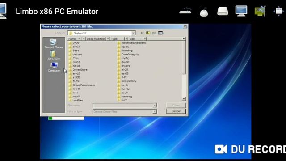
Task: Click the Cancel button
Action: [x=176, y=111]
